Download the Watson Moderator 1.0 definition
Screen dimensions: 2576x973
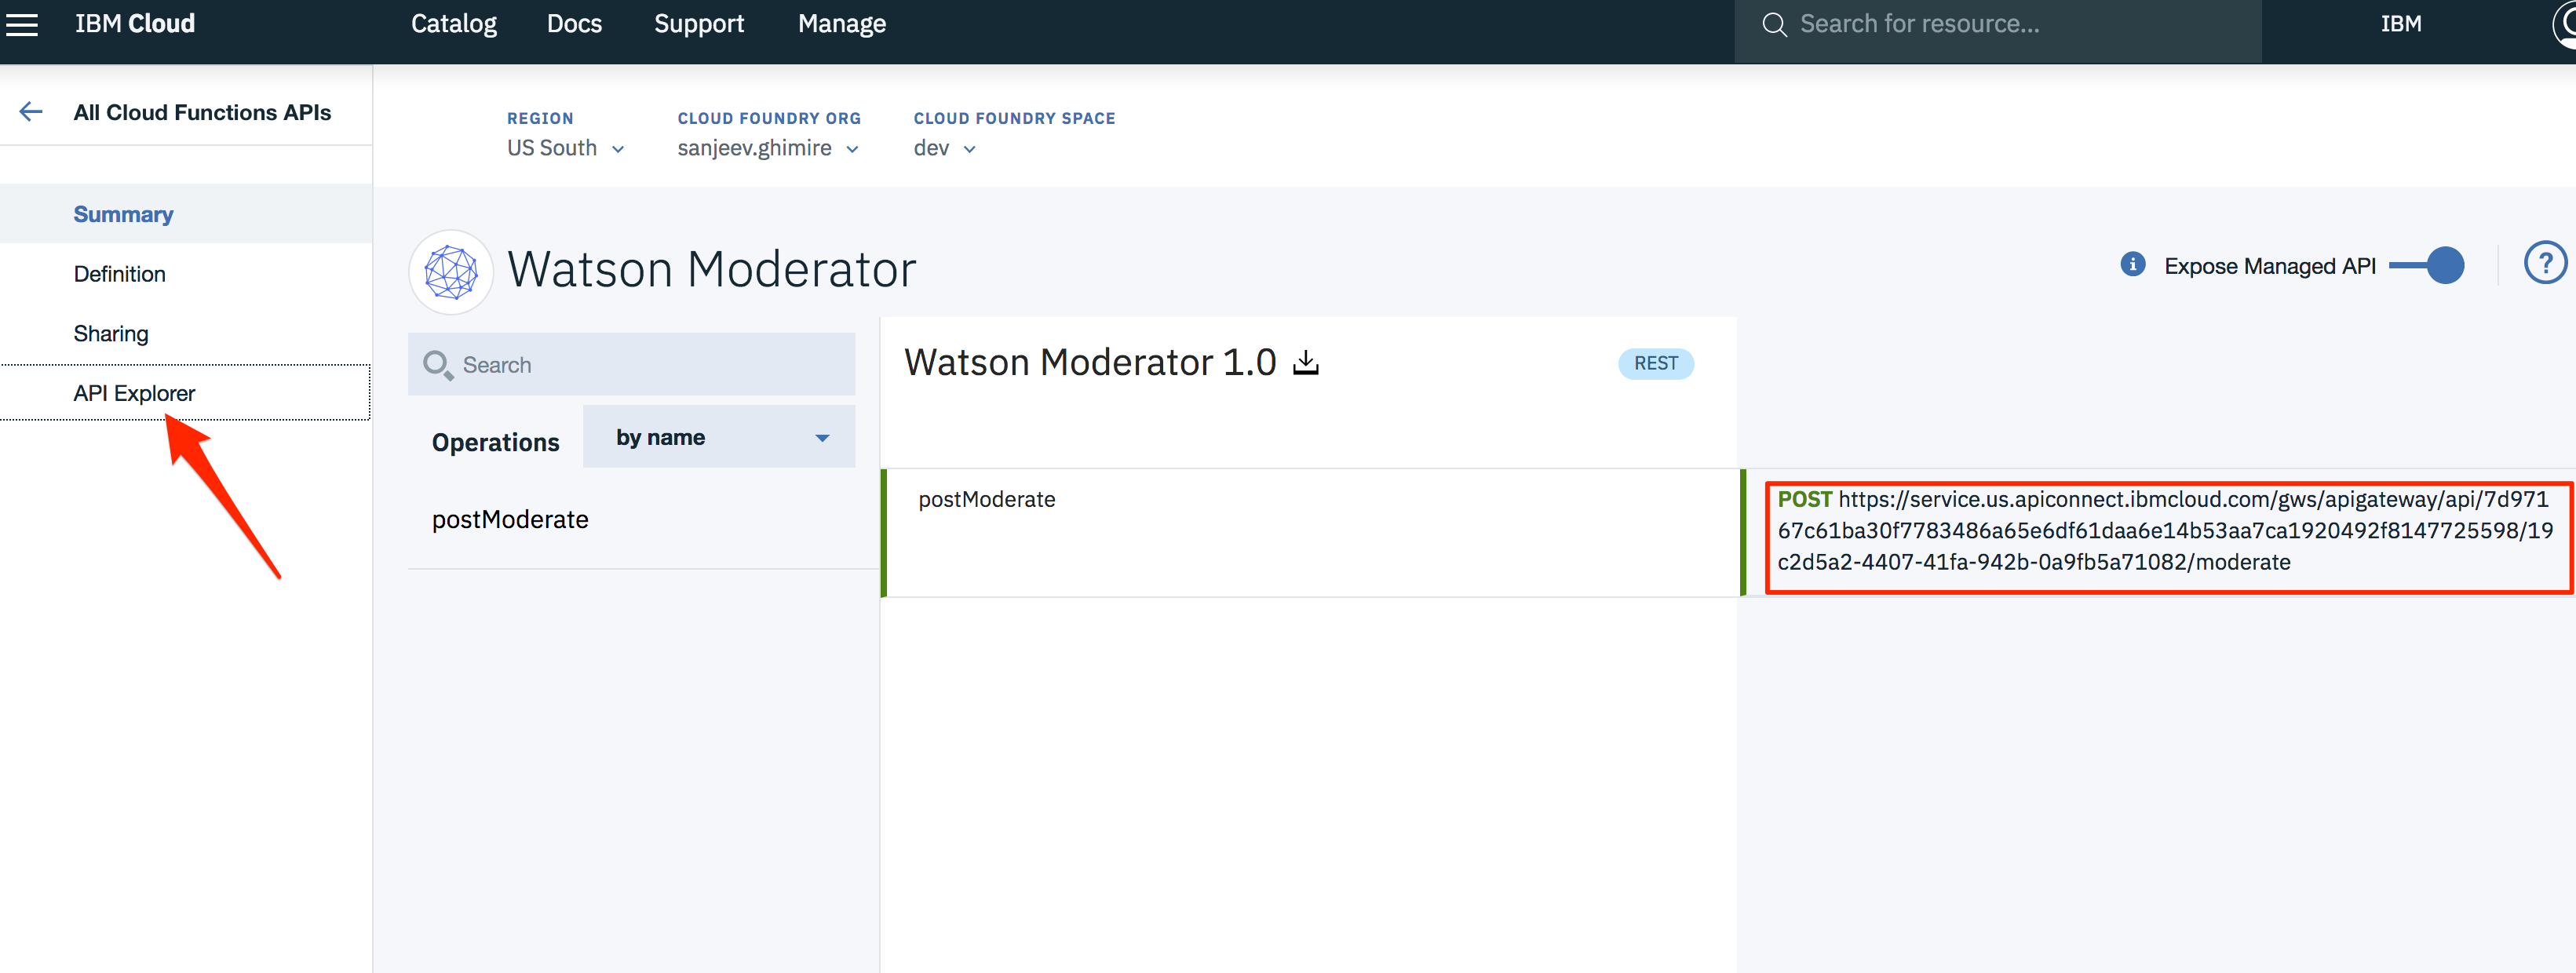1306,362
